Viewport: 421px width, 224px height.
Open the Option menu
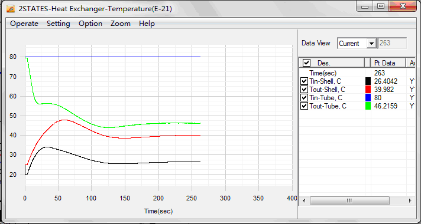click(x=90, y=24)
